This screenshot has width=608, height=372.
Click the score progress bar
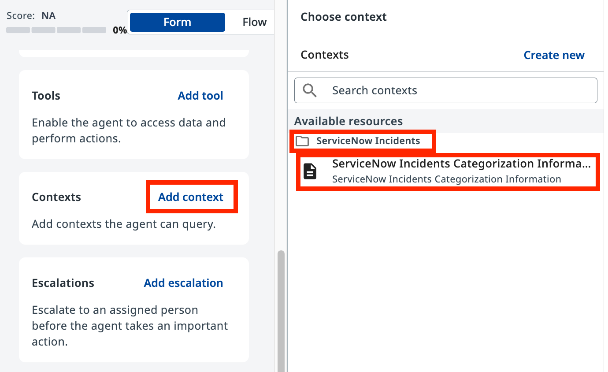coord(56,30)
